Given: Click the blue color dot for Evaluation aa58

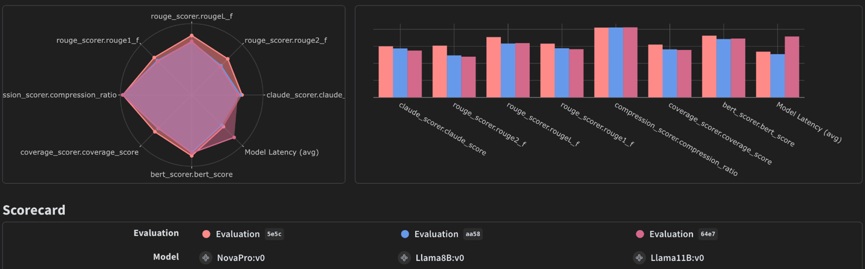Looking at the screenshot, I should (x=405, y=234).
